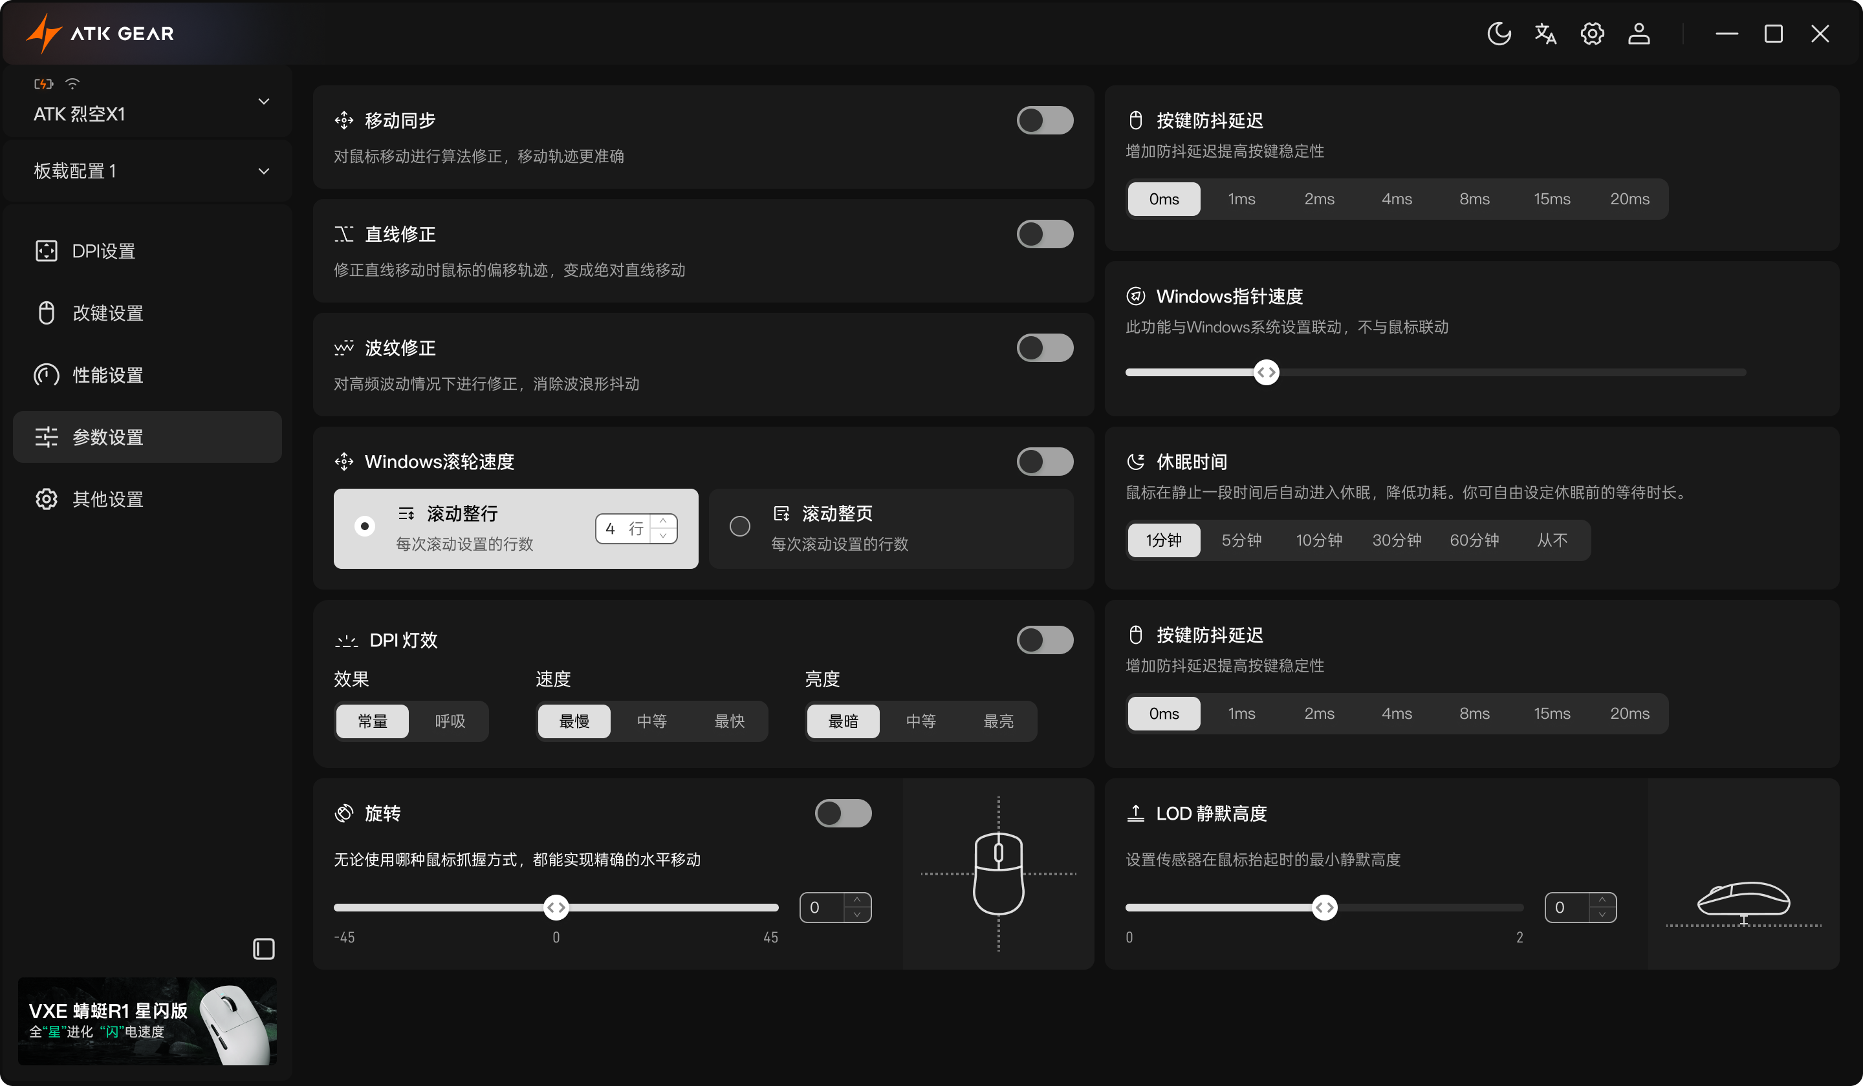The image size is (1863, 1086).
Task: Turn on the 直线修正 switch
Action: [x=1044, y=234]
